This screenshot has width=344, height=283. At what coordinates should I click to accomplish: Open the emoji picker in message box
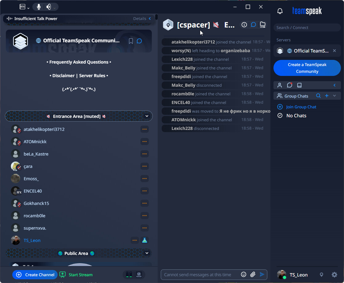tap(244, 274)
